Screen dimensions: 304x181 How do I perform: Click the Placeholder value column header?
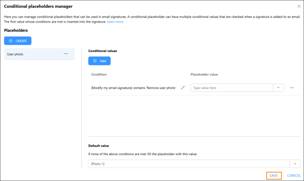[204, 75]
